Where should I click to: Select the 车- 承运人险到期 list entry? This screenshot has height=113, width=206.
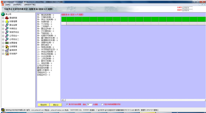(x=47, y=19)
